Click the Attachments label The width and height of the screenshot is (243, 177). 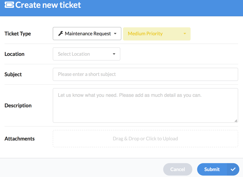(x=19, y=139)
